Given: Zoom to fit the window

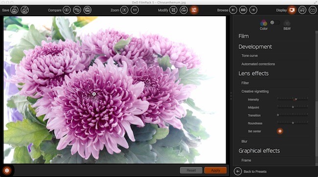Looking at the screenshot, I should (x=124, y=10).
